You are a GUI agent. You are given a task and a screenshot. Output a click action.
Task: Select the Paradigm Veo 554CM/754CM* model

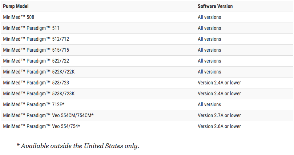pyautogui.click(x=48, y=115)
